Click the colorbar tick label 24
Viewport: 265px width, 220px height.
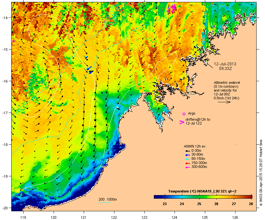[x=182, y=204]
